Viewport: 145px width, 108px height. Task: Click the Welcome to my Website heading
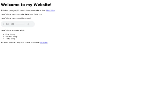26,5
